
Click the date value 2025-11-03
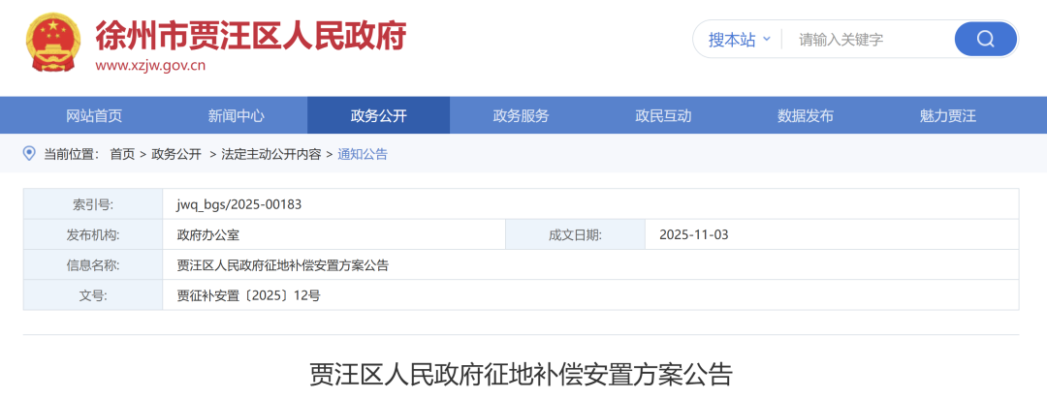[x=694, y=235]
